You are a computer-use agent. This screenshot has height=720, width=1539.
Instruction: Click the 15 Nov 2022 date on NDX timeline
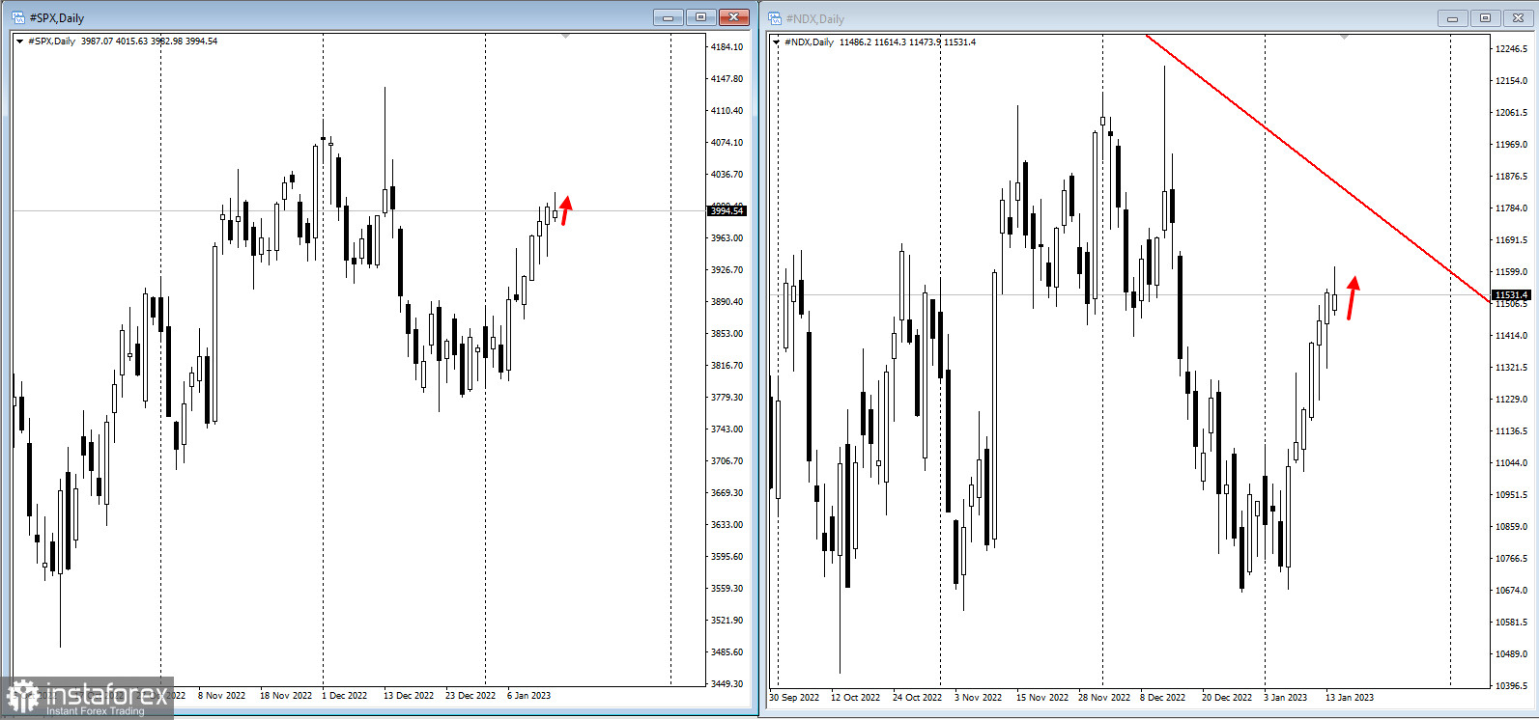[1042, 698]
